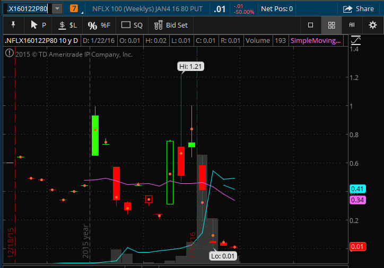Screen dimensions: 384x268
Task: Select the pointer drawing tool
Action: (x=38, y=25)
